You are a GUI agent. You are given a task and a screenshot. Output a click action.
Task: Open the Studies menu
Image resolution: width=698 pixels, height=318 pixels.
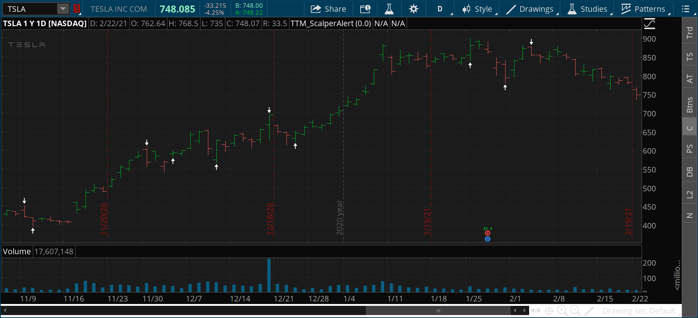[588, 9]
